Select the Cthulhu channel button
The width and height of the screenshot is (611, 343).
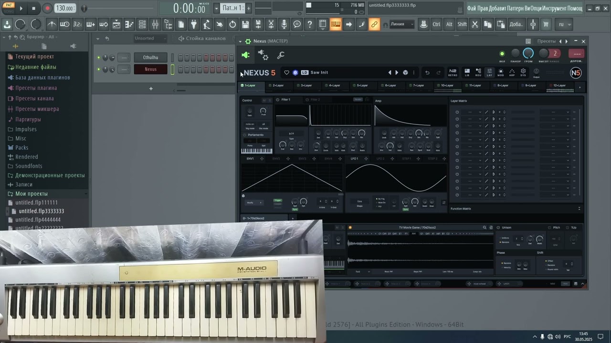point(150,58)
